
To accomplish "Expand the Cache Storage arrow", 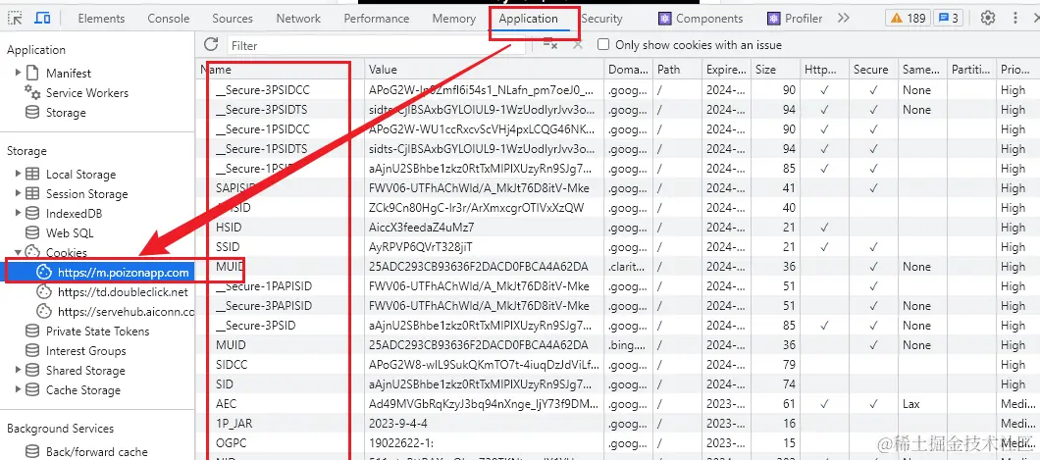I will pyautogui.click(x=18, y=389).
